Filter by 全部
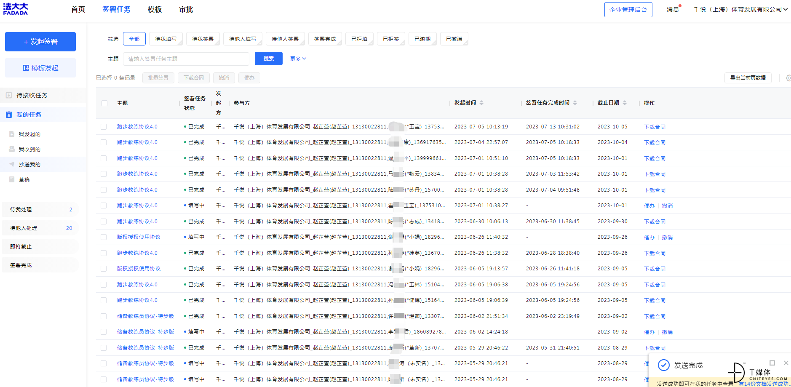This screenshot has height=387, width=791. coord(134,39)
